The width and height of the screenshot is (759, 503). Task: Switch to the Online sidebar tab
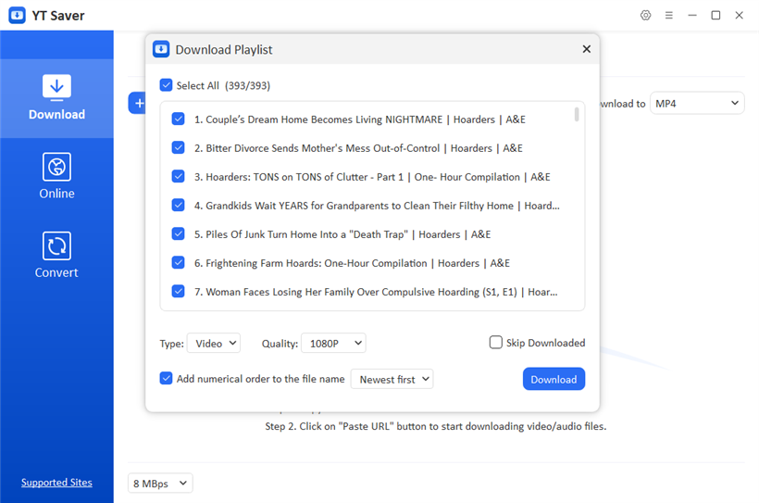point(56,176)
